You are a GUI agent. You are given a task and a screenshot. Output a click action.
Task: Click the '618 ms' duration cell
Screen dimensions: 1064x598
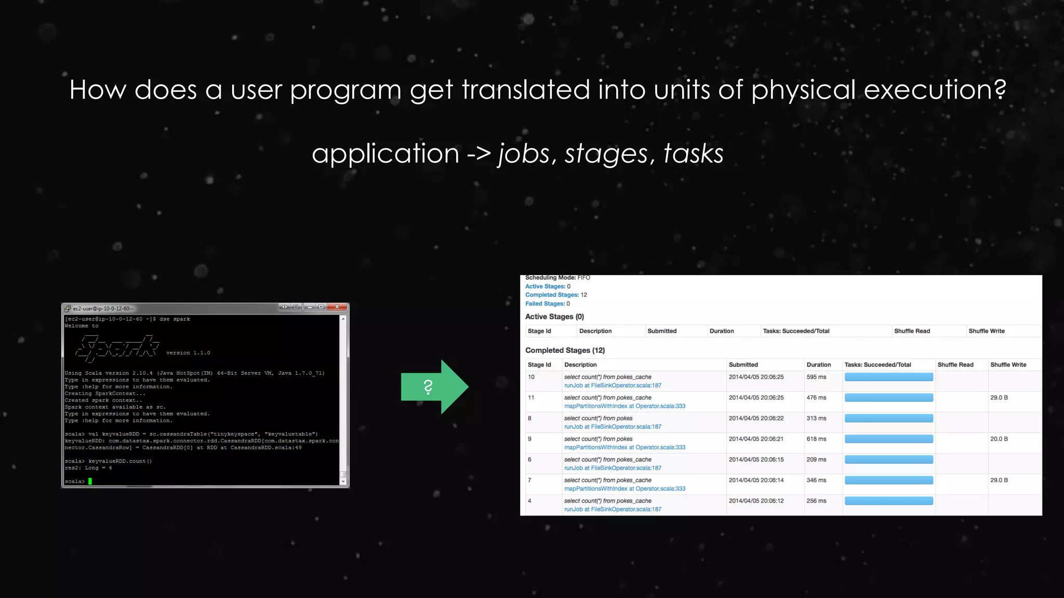pos(816,439)
